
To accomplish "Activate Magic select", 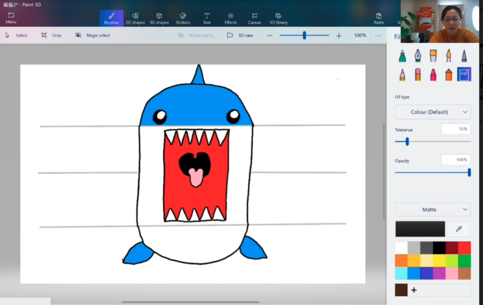I will pyautogui.click(x=93, y=35).
